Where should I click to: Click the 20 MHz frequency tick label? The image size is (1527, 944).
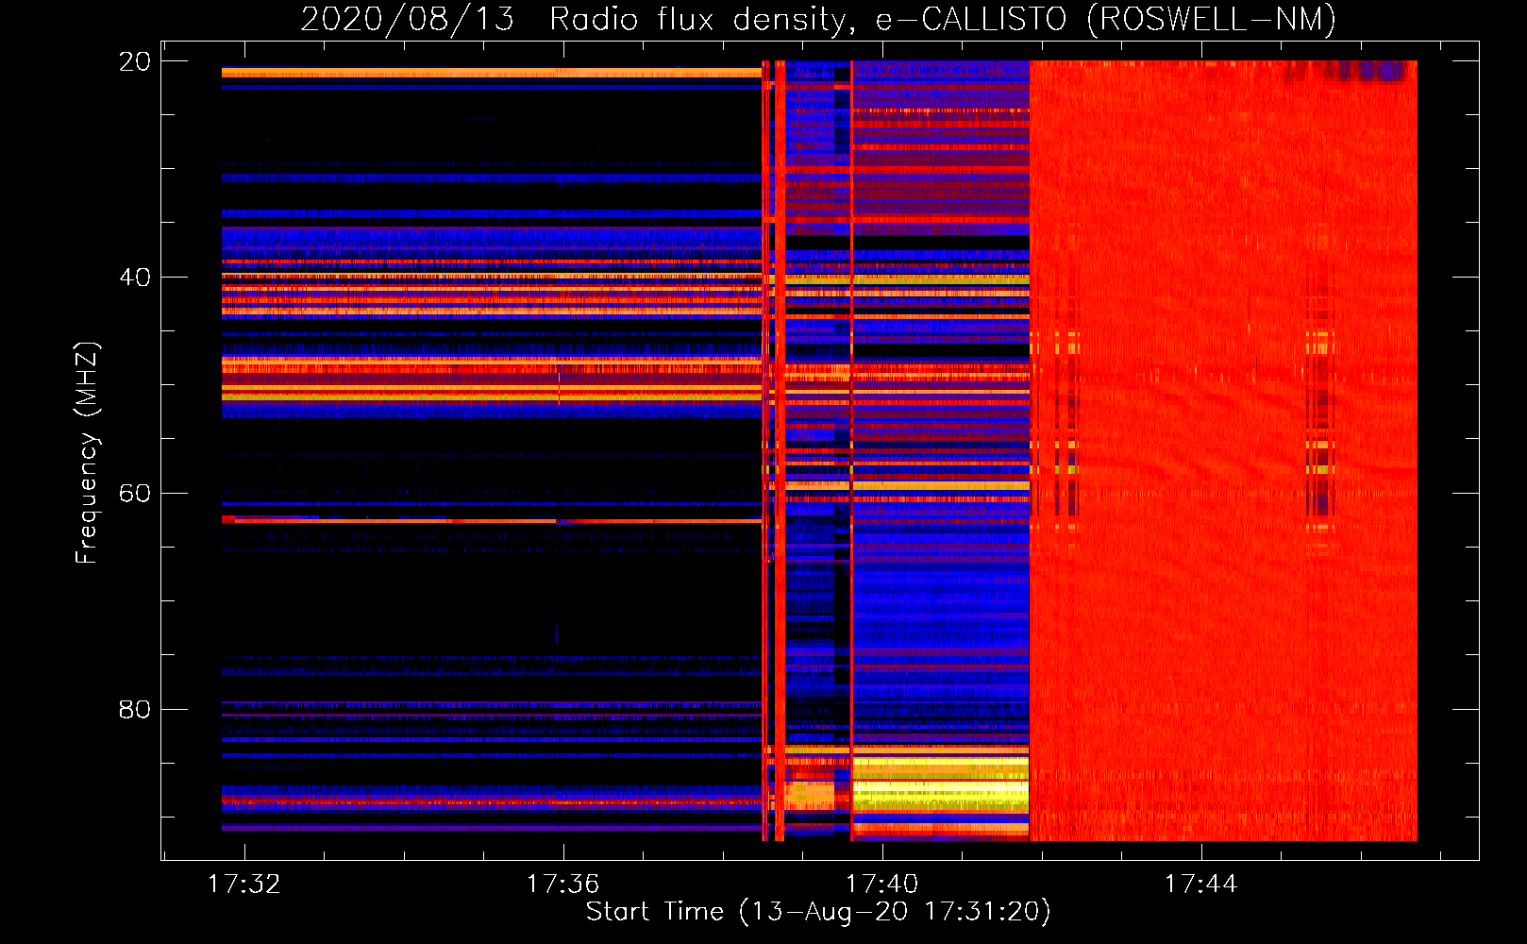(x=134, y=61)
